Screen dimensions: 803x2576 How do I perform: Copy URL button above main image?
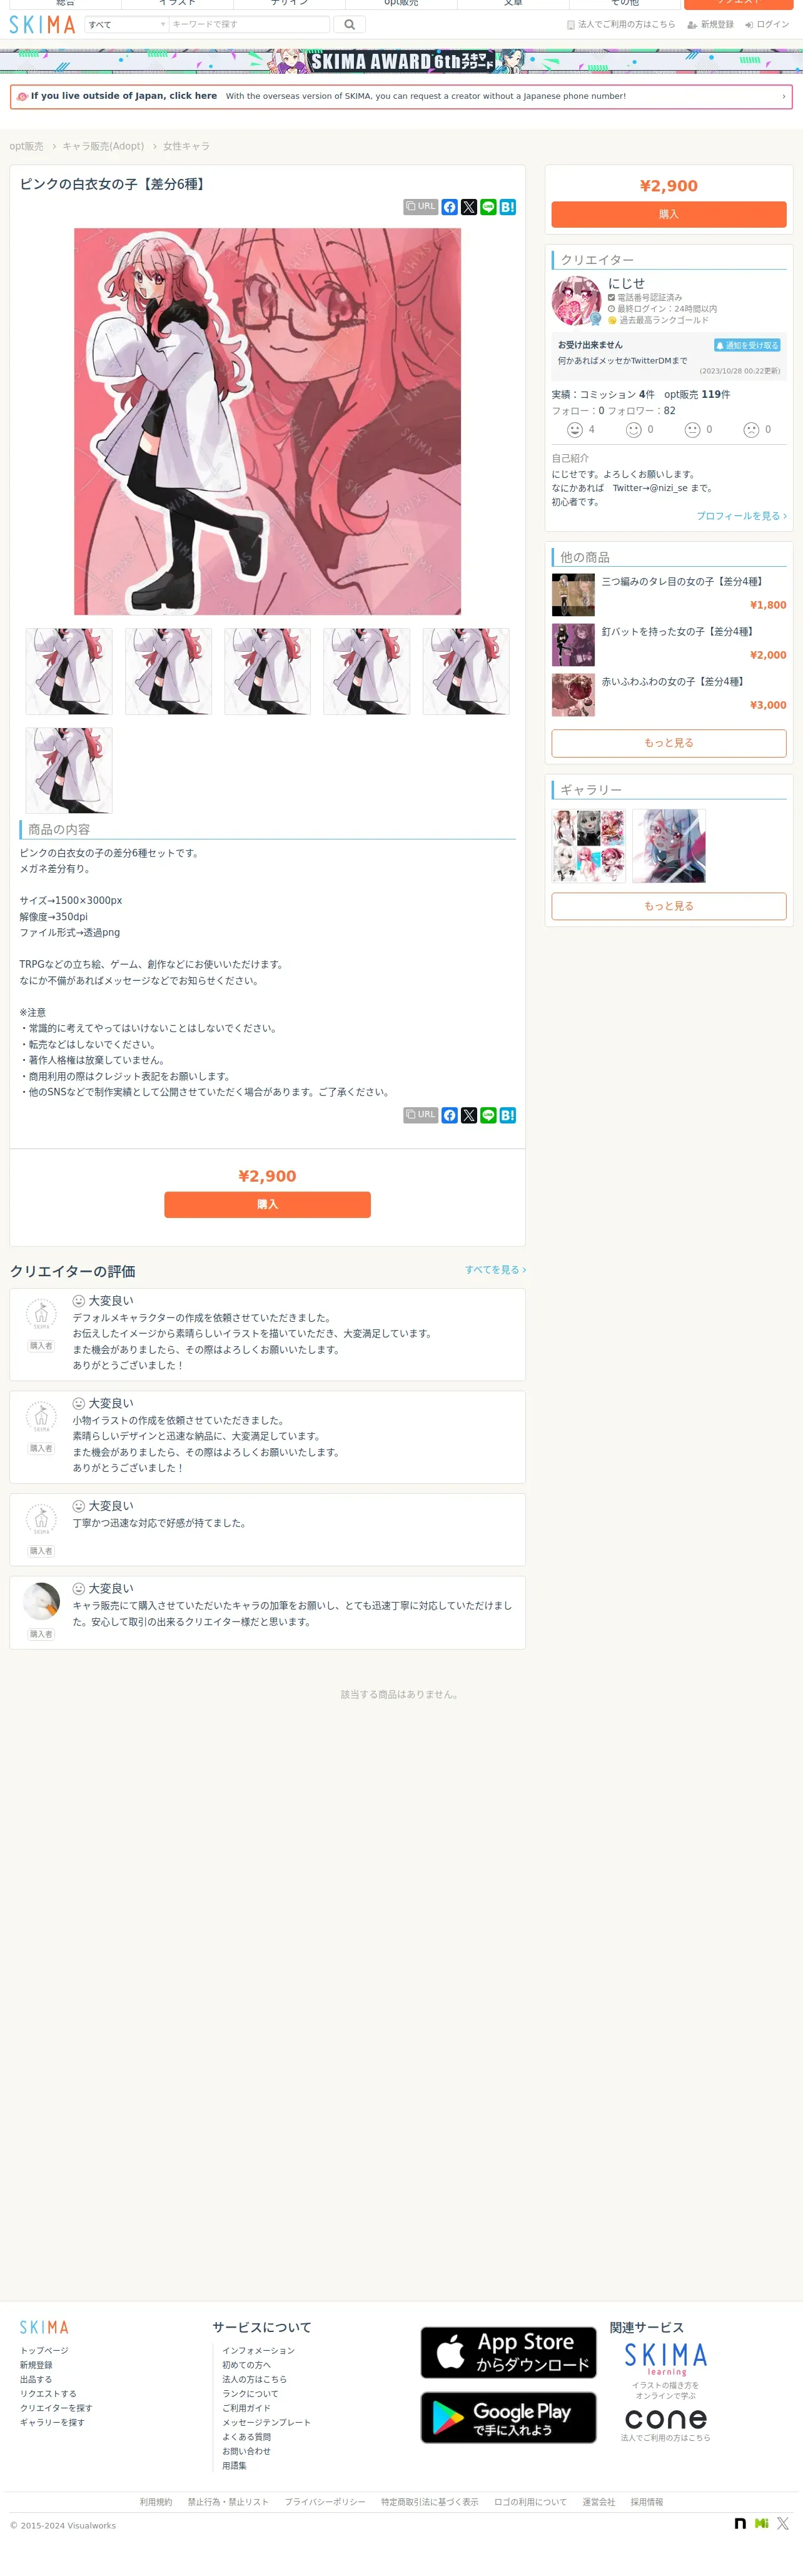[x=420, y=207]
